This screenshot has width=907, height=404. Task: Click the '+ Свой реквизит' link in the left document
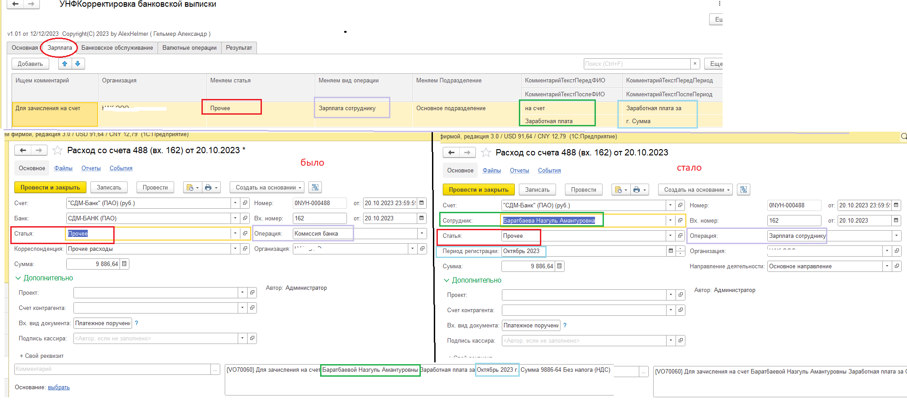click(42, 356)
